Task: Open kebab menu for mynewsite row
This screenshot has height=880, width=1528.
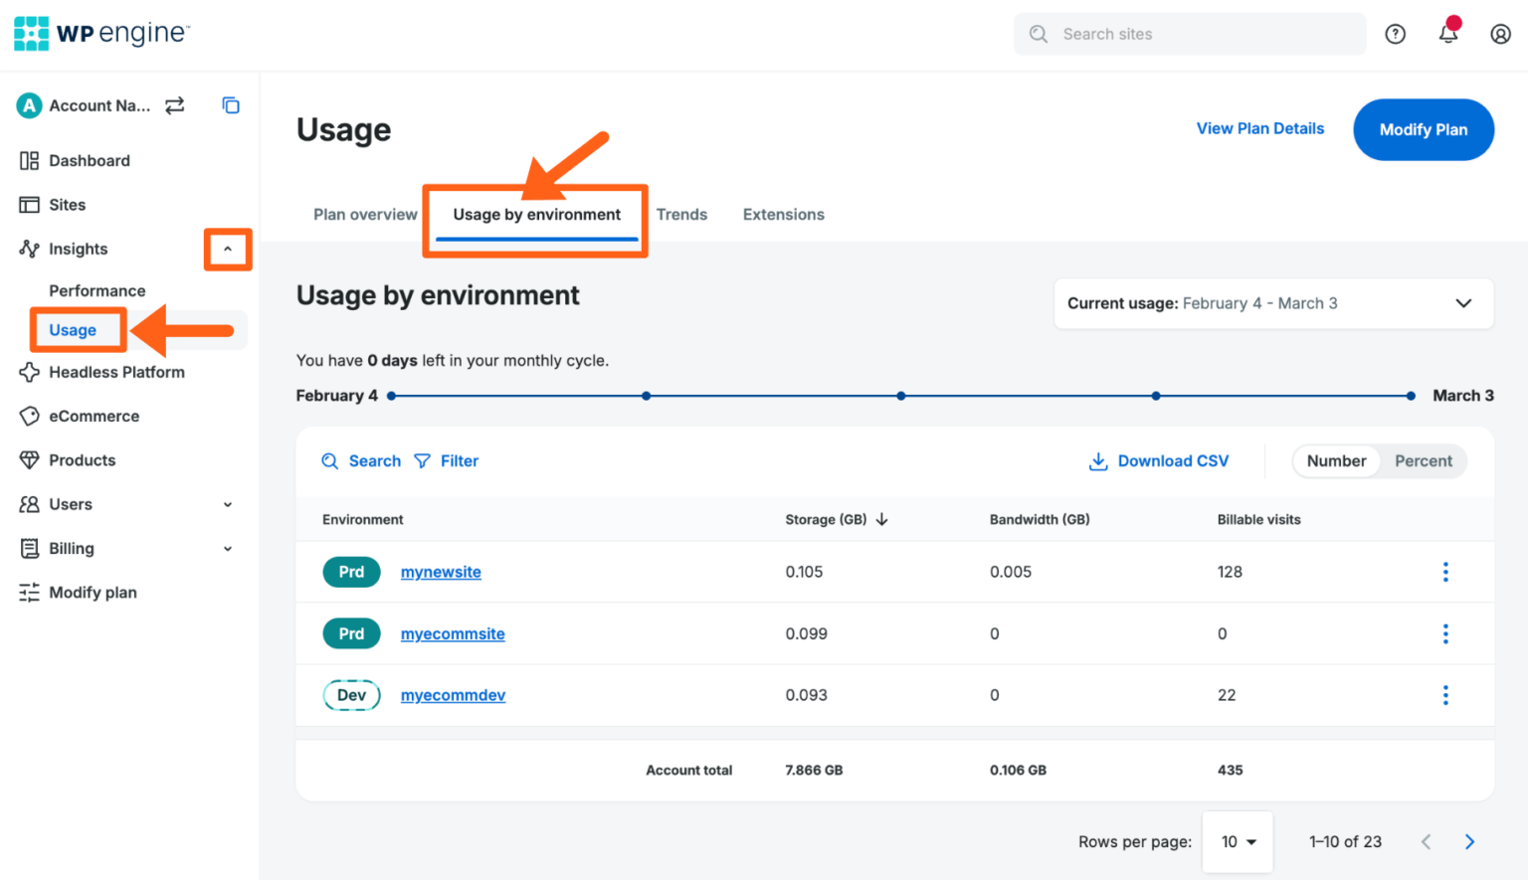Action: pyautogui.click(x=1445, y=572)
